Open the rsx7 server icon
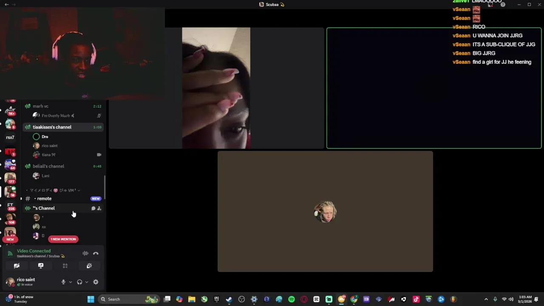This screenshot has height=306, width=544. click(x=10, y=137)
